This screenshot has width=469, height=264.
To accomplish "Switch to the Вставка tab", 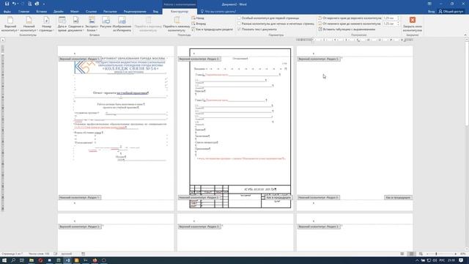I will 41,12.
